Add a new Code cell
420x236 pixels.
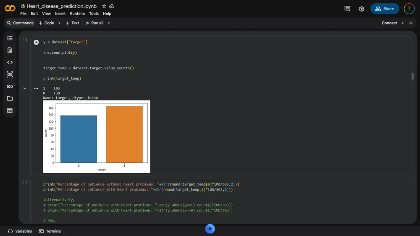click(x=46, y=23)
